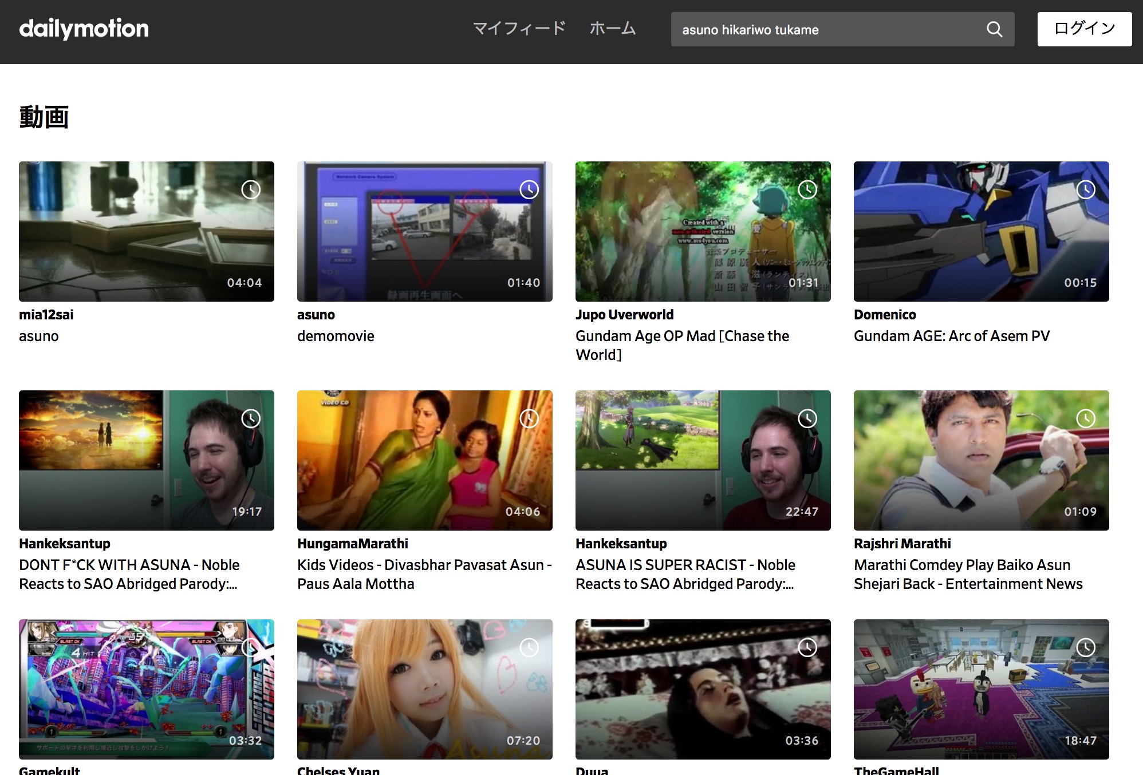The image size is (1143, 775).
Task: Play the 01:09 Rajshri Marathi thumbnail
Action: (982, 460)
